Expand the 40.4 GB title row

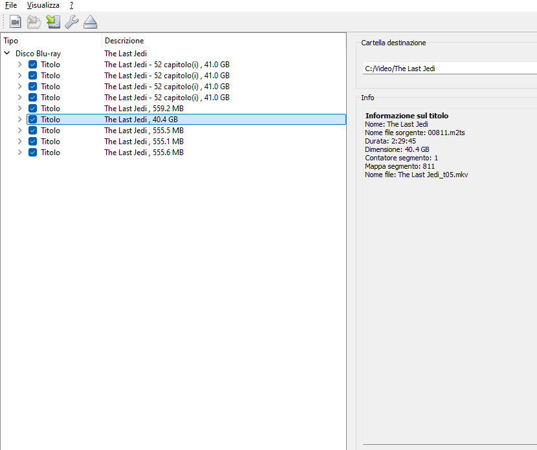click(19, 120)
